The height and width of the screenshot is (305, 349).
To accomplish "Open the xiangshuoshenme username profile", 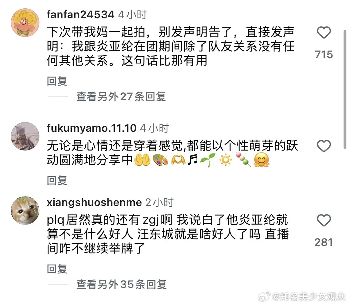I will click(x=94, y=203).
